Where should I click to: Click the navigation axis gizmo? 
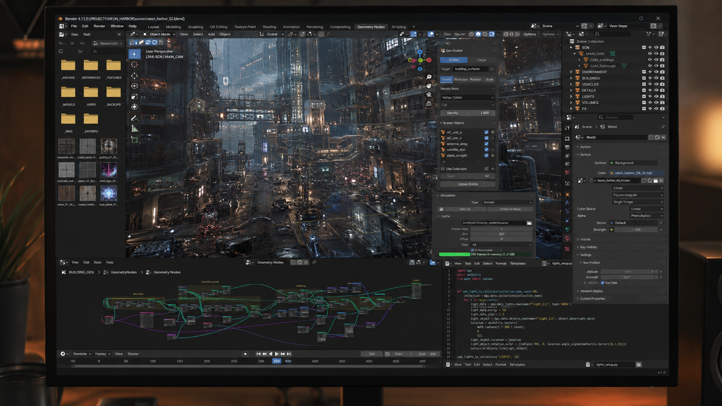tap(420, 60)
